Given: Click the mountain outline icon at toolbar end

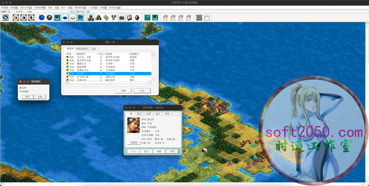Looking at the screenshot, I should pos(206,18).
